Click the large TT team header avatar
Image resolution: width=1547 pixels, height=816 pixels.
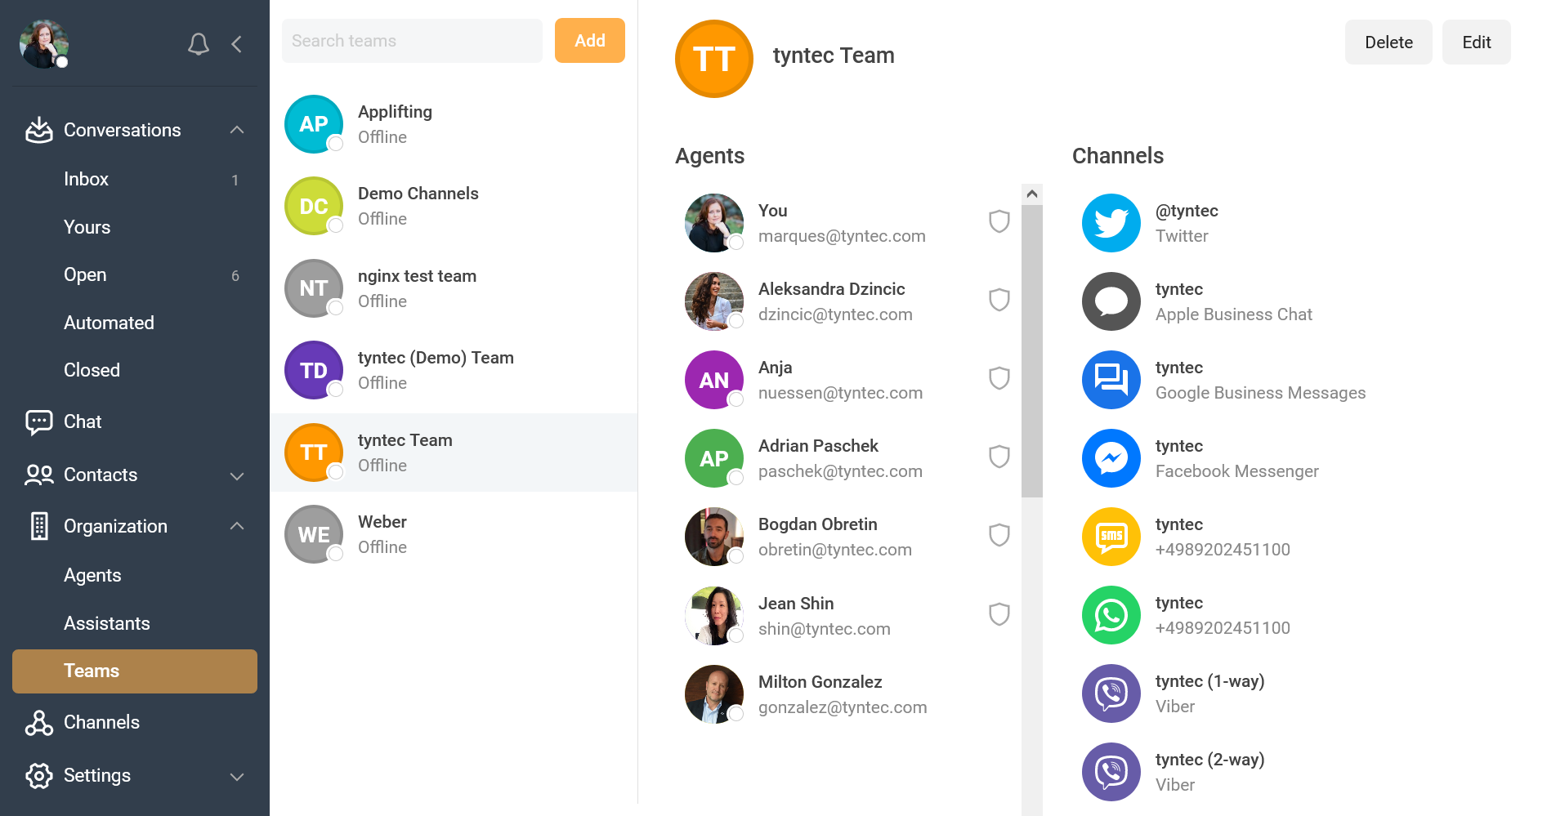[x=714, y=59]
